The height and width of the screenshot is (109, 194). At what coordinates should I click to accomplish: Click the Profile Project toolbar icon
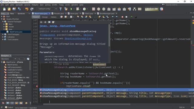point(84,9)
